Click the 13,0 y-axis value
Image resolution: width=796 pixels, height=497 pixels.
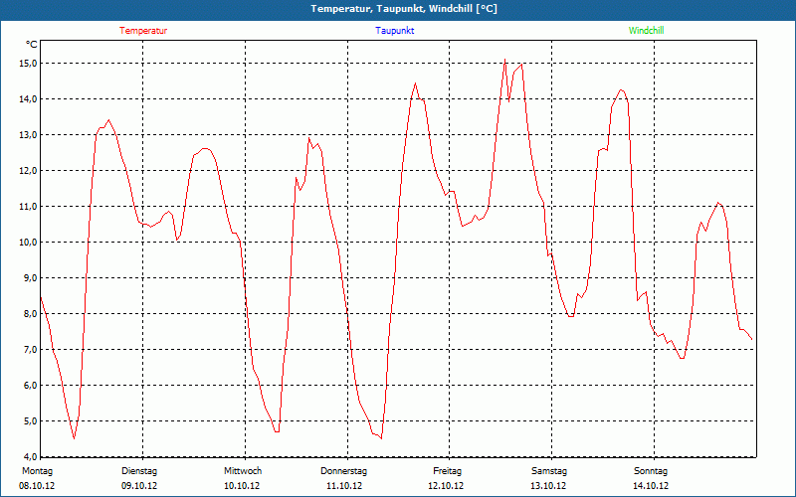click(x=28, y=135)
